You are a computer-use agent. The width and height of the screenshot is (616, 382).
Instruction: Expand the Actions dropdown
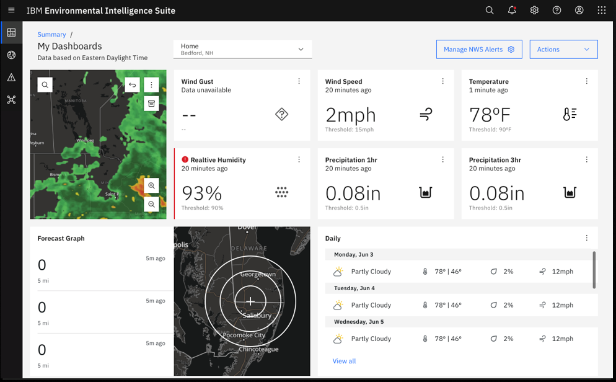pos(563,49)
